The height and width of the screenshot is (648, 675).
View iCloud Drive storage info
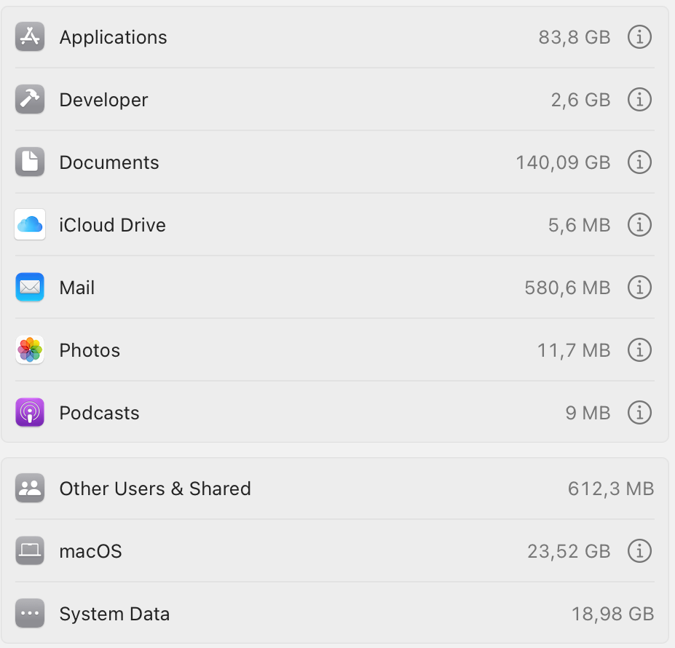coord(639,225)
